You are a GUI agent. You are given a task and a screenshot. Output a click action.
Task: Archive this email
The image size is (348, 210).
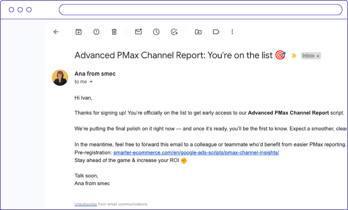pyautogui.click(x=79, y=32)
